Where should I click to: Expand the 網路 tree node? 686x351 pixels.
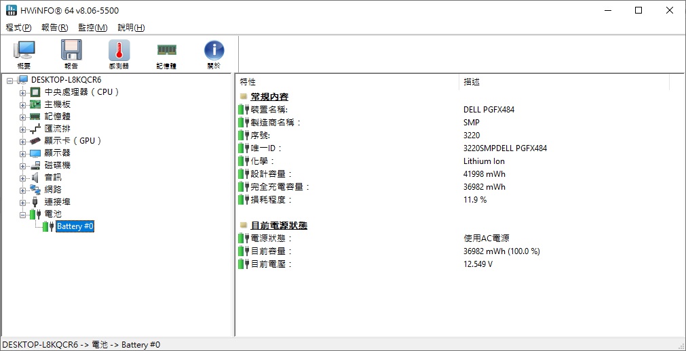[23, 190]
